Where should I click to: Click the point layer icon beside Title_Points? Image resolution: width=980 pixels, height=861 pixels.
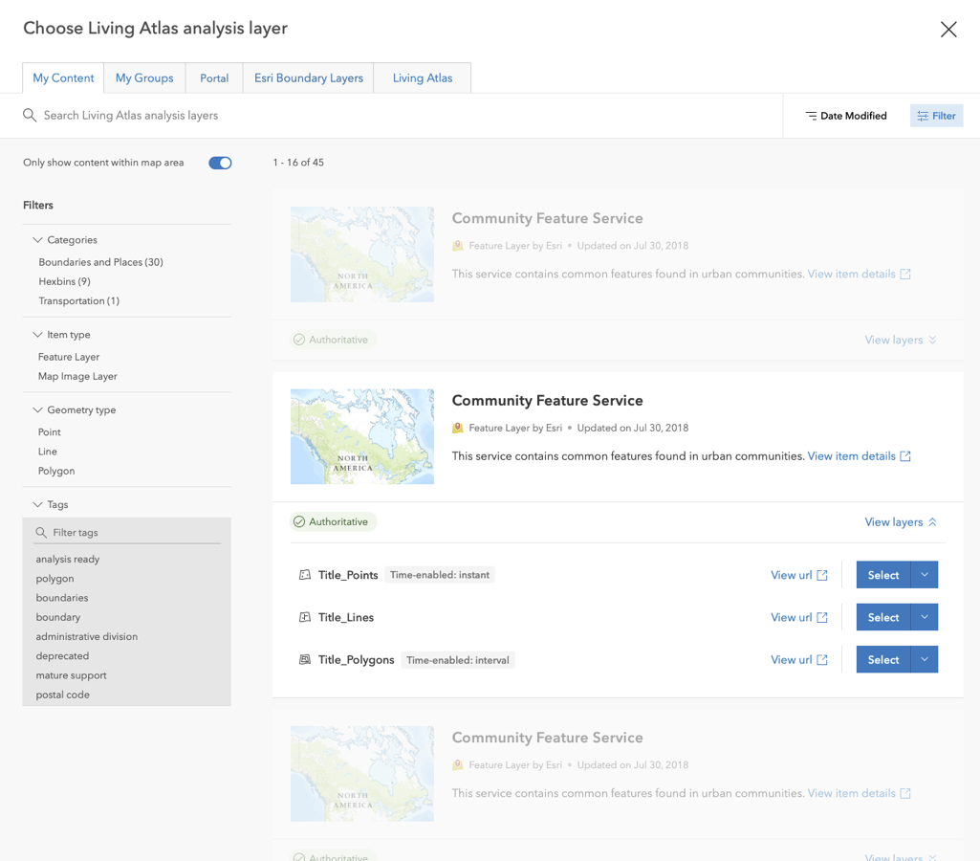(305, 575)
